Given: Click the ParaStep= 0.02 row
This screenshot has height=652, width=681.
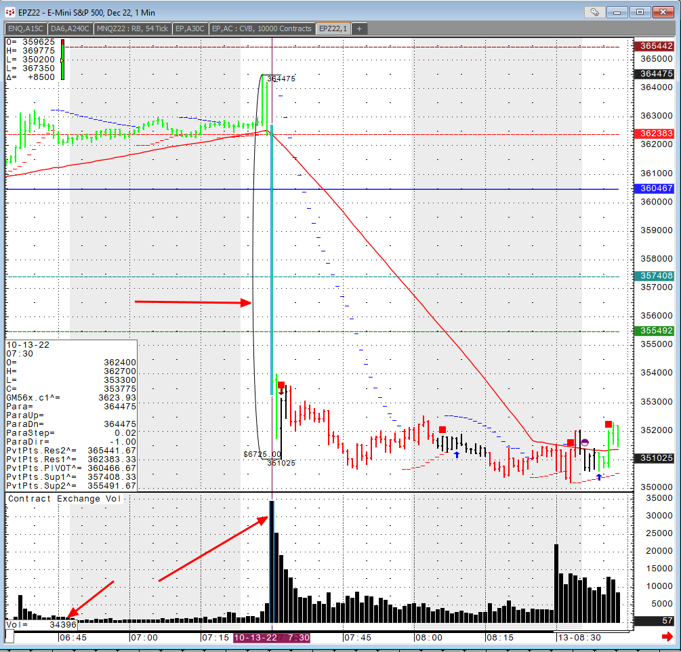Looking at the screenshot, I should (71, 433).
